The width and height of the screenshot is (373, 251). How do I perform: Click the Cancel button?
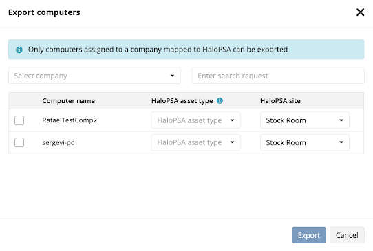pyautogui.click(x=347, y=235)
